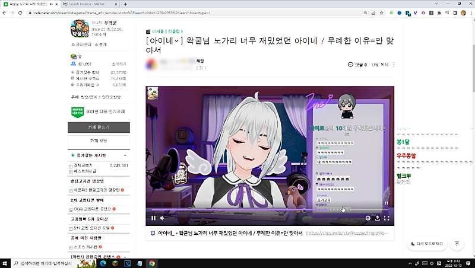
Task: Click the 초대하기 invite link
Action: 119,64
